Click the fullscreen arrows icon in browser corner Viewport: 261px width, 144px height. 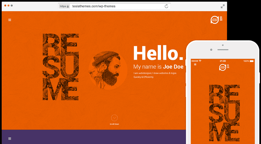(222, 6)
